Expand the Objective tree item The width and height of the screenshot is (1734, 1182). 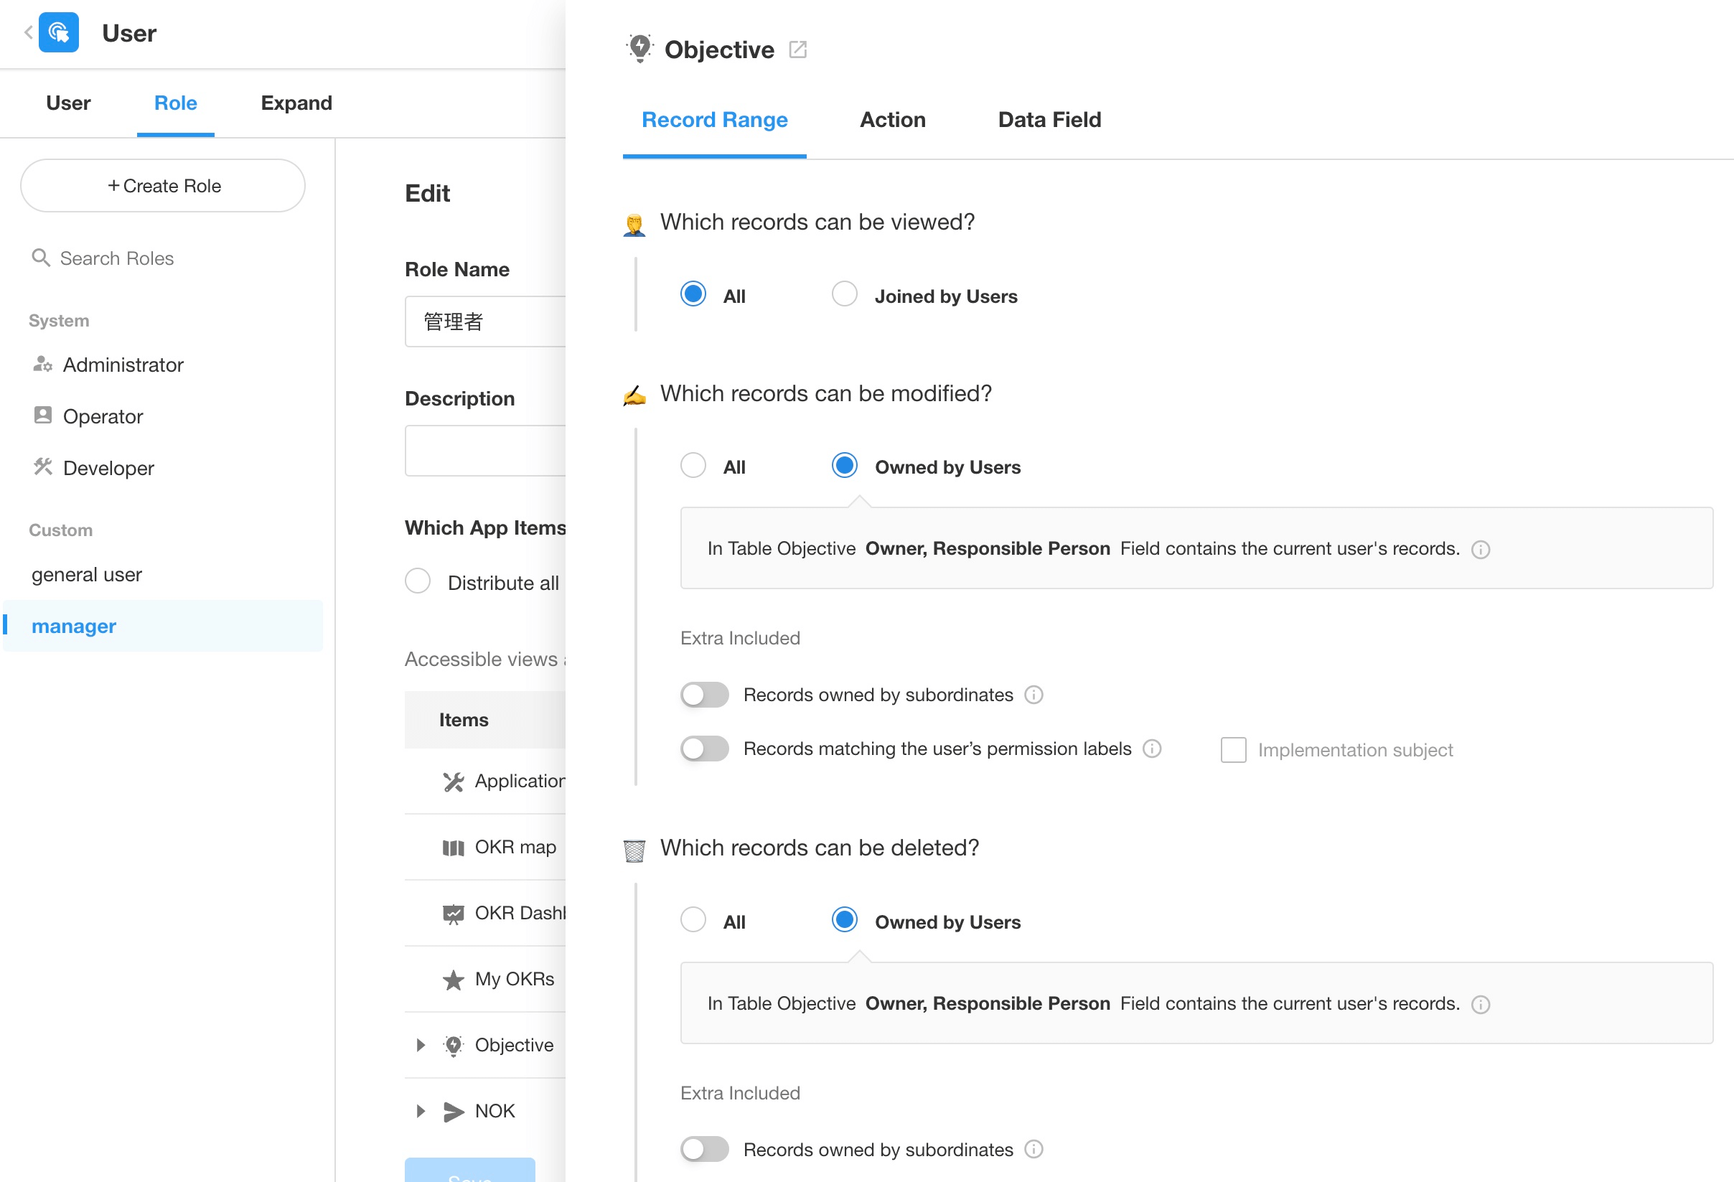[421, 1045]
